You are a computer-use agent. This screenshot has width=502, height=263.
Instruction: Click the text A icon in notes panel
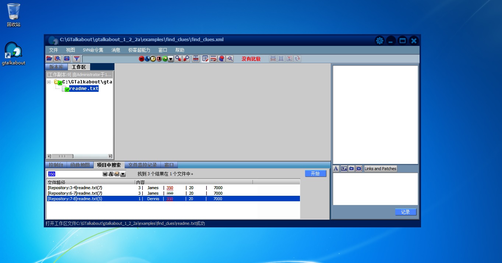(336, 169)
